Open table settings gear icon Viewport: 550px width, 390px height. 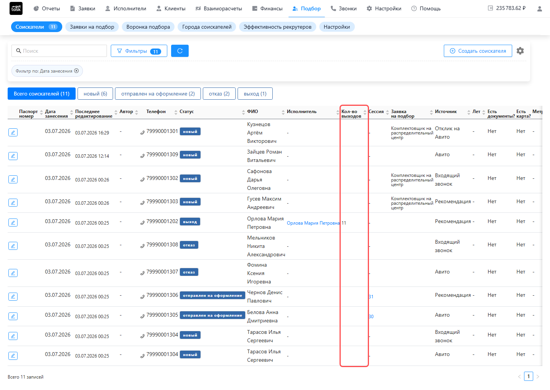pos(520,51)
